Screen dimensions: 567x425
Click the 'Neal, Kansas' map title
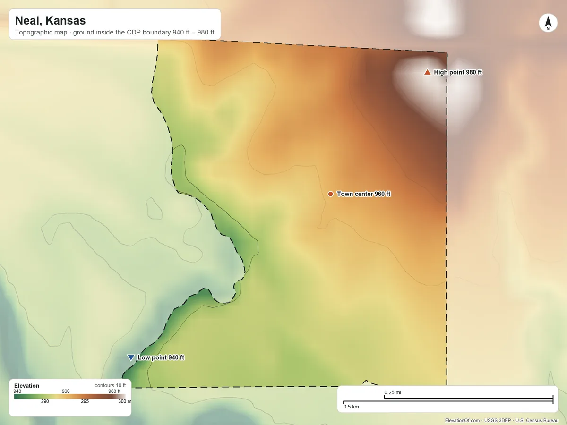point(50,21)
